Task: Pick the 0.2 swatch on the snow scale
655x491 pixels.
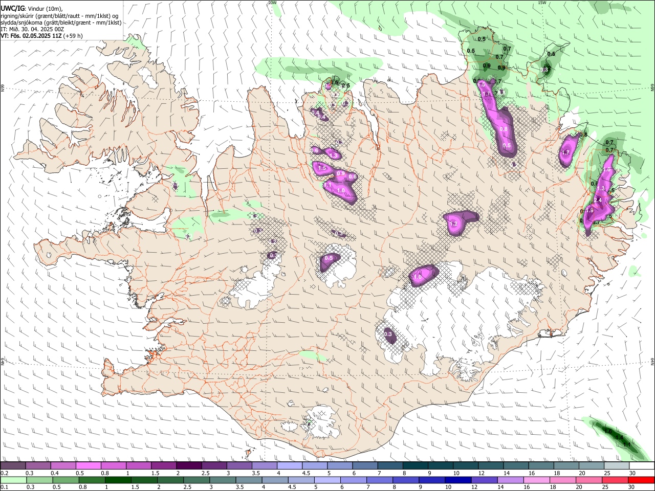Action: pos(13,465)
